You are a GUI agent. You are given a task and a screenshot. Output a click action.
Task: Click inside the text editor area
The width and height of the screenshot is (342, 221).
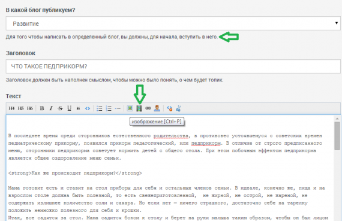[x=170, y=168]
